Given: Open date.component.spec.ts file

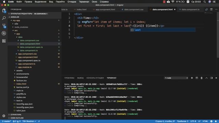Looking at the screenshot, I should click(31, 47).
